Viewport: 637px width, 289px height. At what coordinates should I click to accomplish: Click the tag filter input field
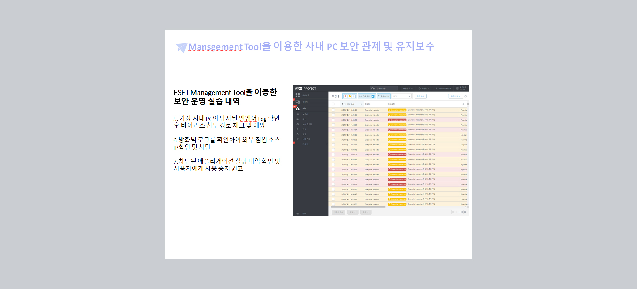click(399, 96)
